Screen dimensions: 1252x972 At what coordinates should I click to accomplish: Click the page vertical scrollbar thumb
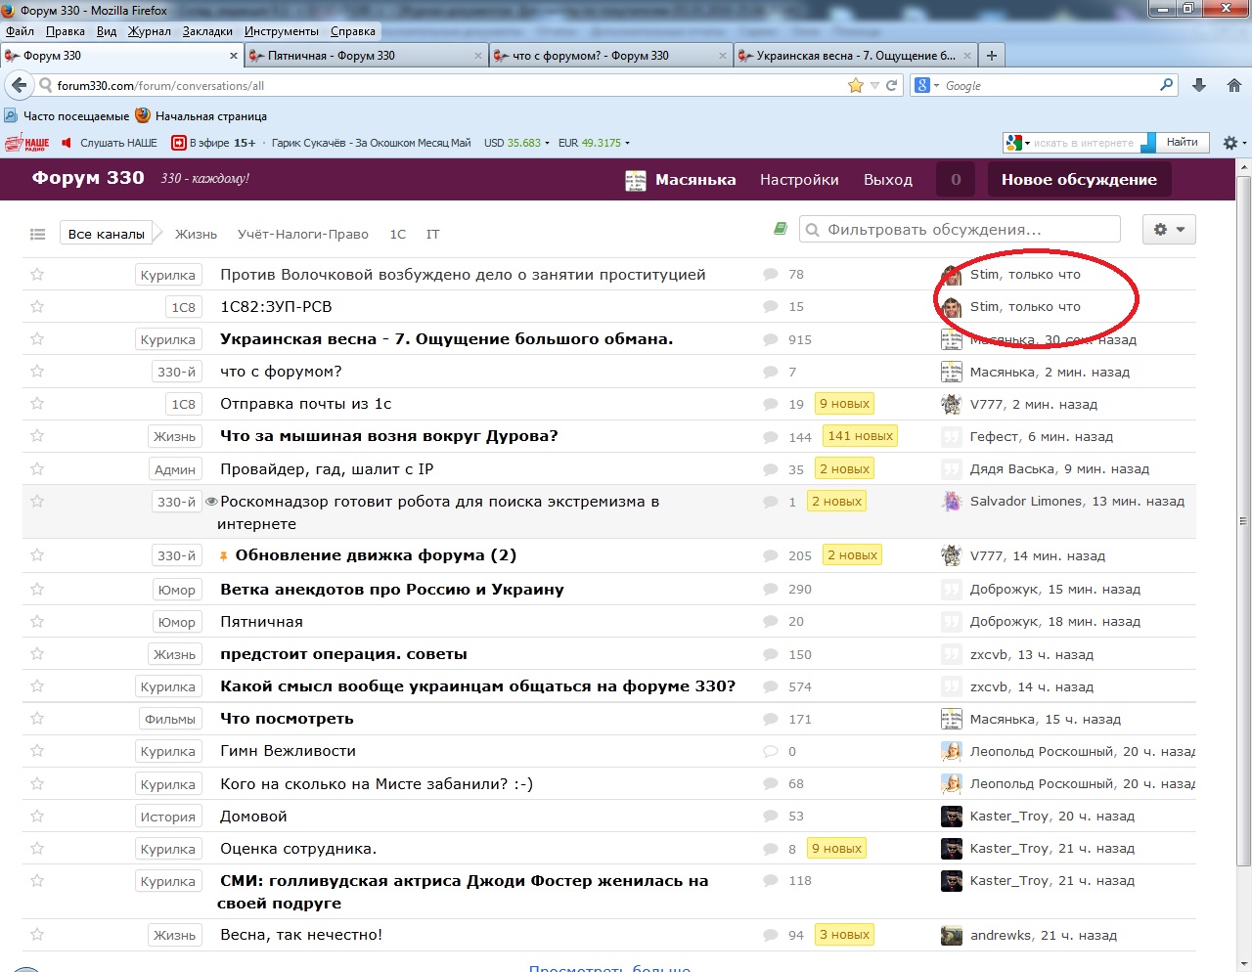pyautogui.click(x=1244, y=521)
